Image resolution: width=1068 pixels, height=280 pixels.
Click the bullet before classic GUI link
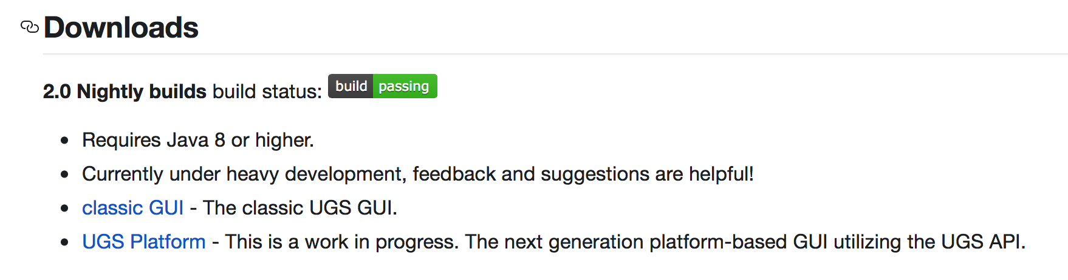click(65, 208)
